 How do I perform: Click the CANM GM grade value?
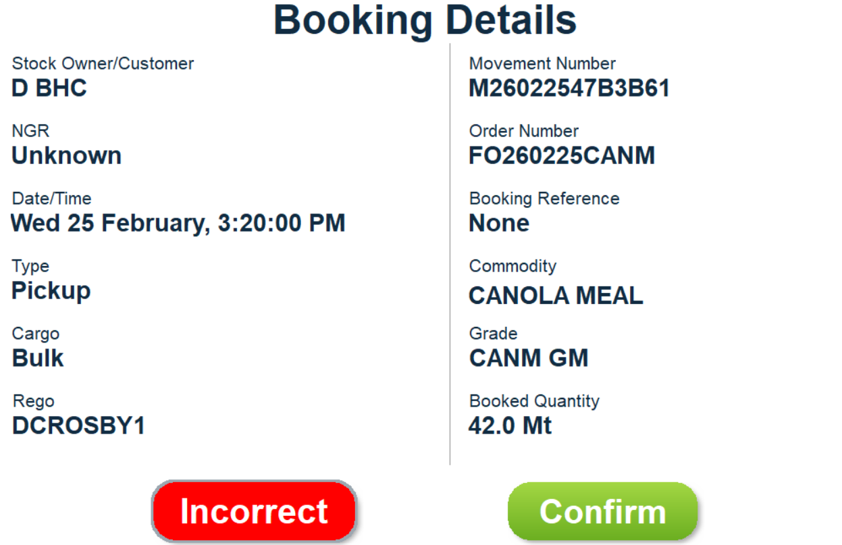pyautogui.click(x=529, y=359)
